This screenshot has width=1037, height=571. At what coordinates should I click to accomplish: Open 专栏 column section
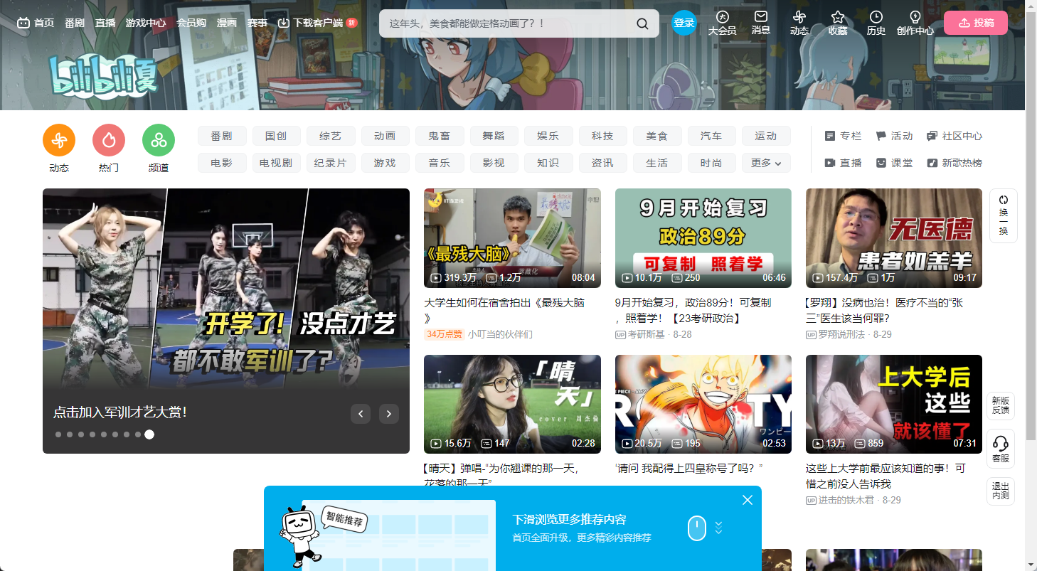(843, 136)
